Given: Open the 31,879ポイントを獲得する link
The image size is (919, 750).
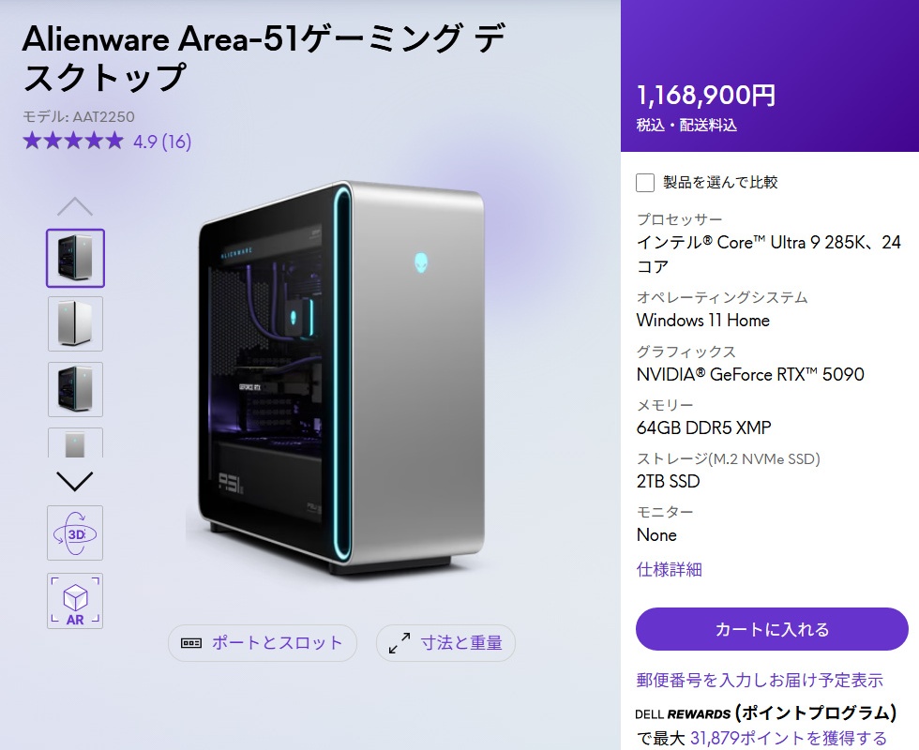Looking at the screenshot, I should (x=789, y=738).
